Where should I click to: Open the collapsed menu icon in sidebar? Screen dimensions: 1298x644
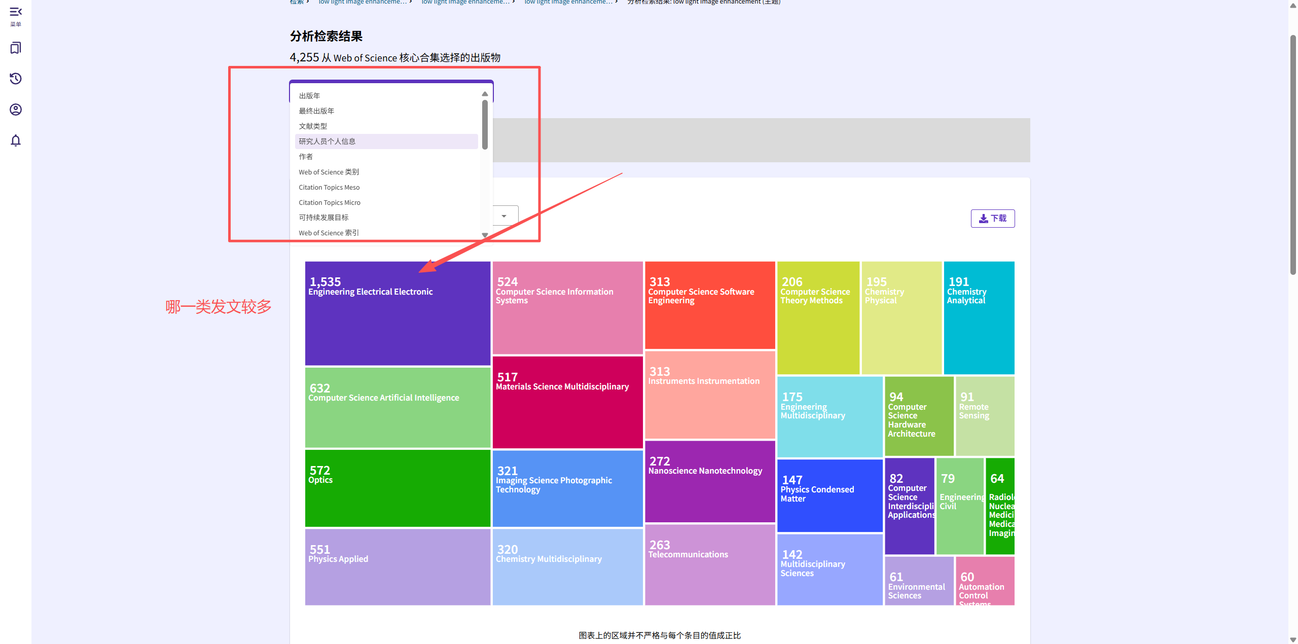[x=16, y=12]
